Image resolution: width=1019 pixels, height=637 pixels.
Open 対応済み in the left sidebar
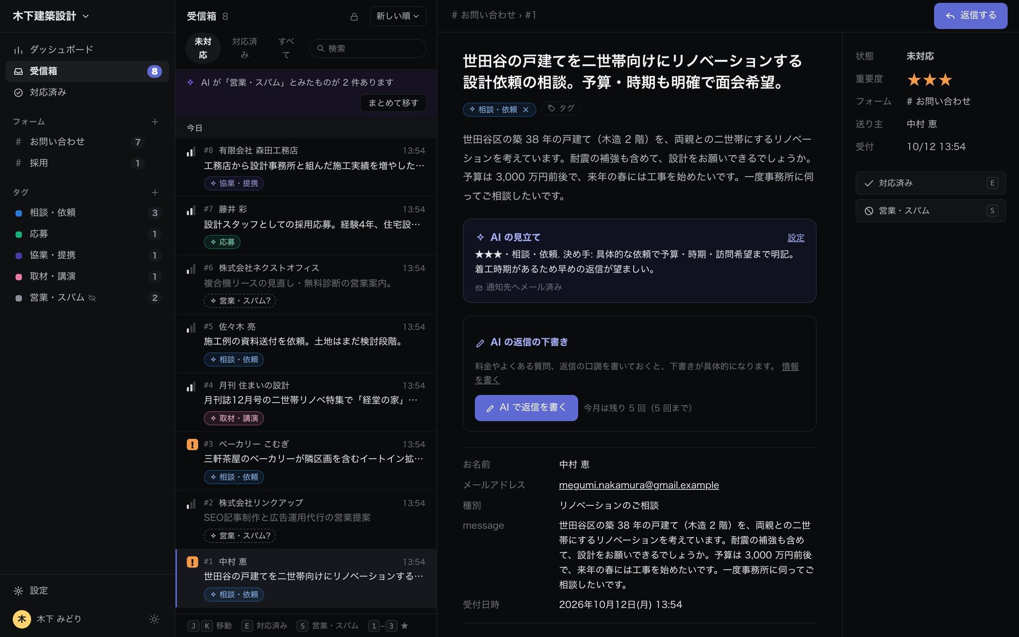[x=87, y=92]
